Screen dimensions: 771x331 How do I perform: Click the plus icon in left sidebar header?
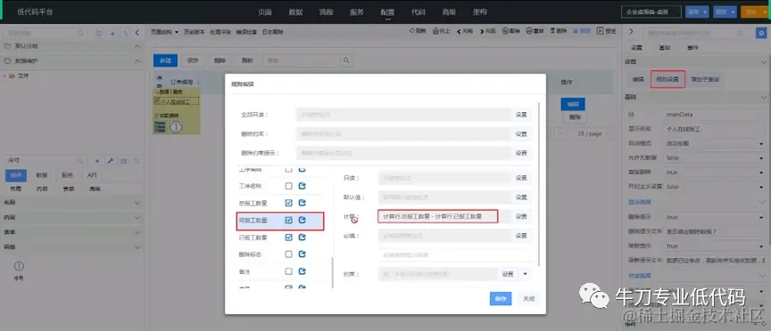tap(112, 33)
